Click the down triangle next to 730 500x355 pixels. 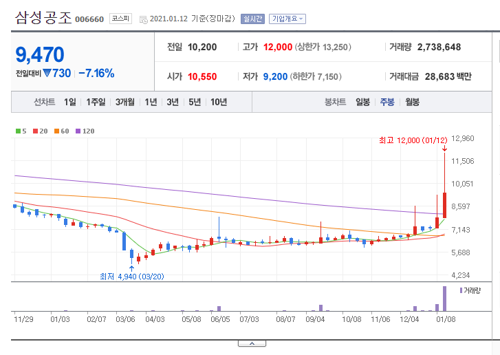point(47,74)
